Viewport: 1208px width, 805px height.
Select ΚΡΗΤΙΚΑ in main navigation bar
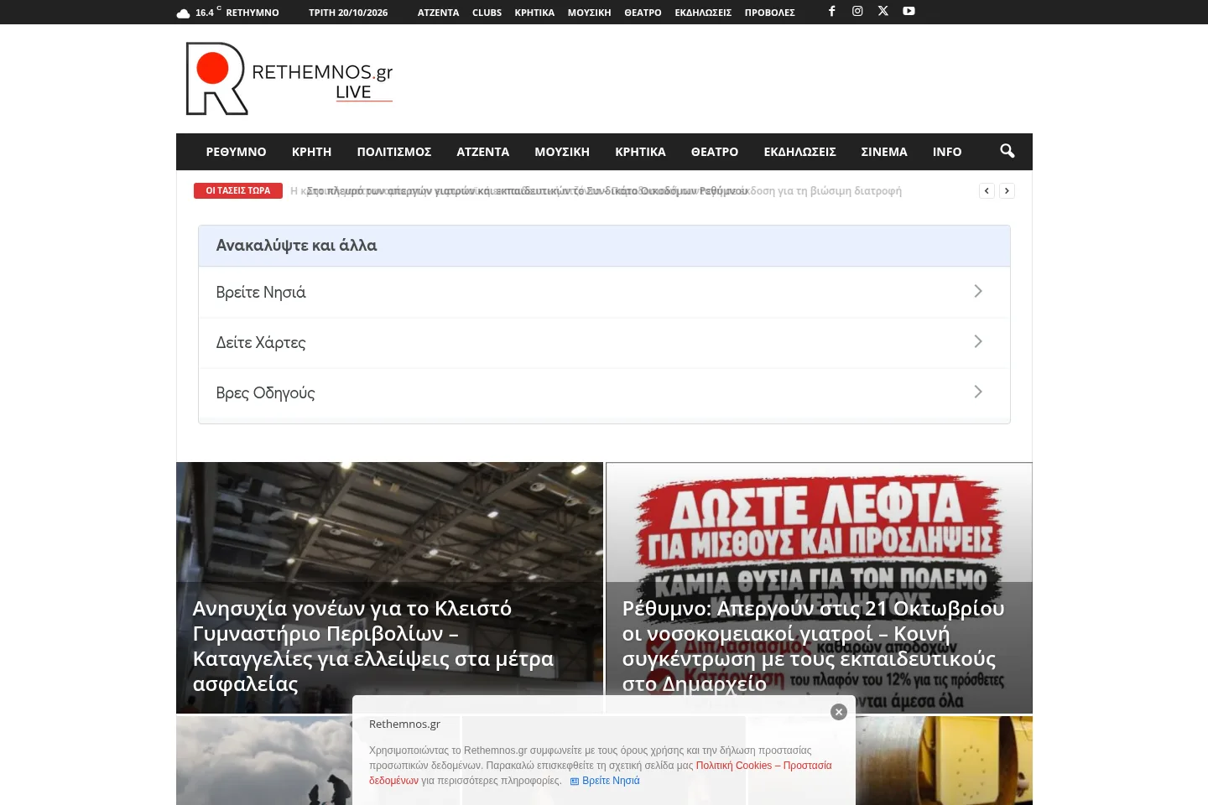[x=640, y=152]
